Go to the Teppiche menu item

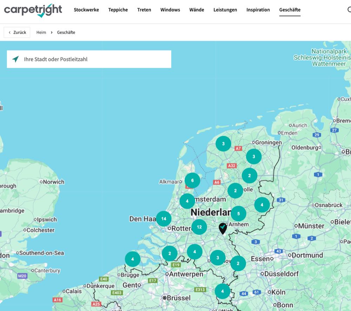pyautogui.click(x=118, y=10)
